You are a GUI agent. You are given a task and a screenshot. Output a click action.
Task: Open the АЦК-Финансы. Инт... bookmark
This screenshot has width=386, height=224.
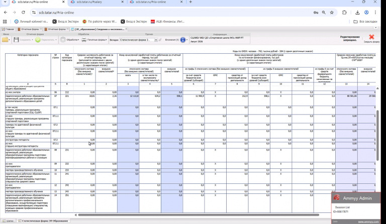click(168, 22)
